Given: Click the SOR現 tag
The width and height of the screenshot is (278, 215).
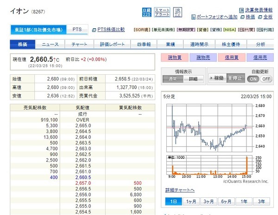Looking at the screenshot, I should point(142,30).
